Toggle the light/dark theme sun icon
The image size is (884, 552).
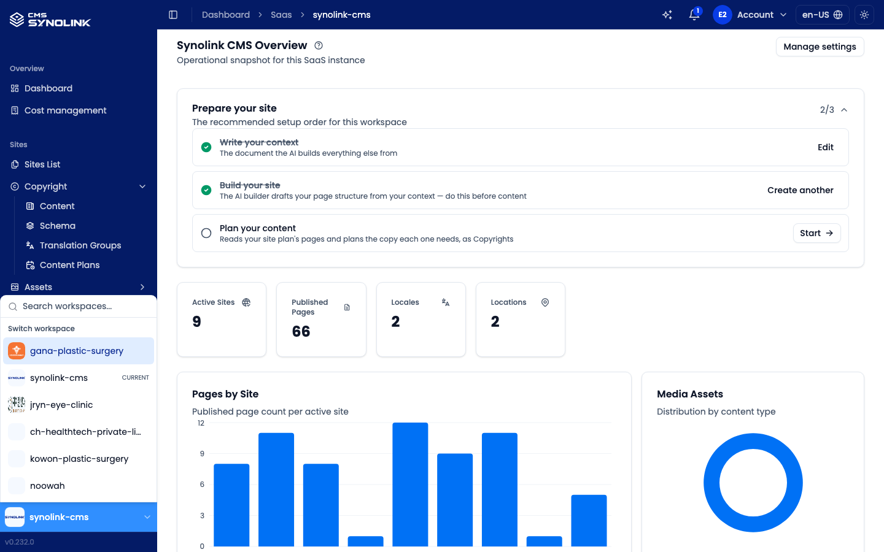864,15
